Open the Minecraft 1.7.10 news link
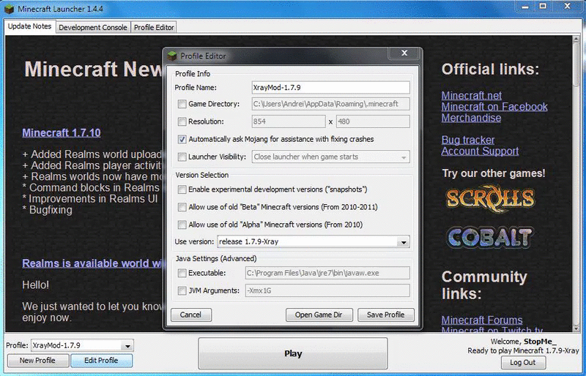The height and width of the screenshot is (376, 586). [62, 133]
